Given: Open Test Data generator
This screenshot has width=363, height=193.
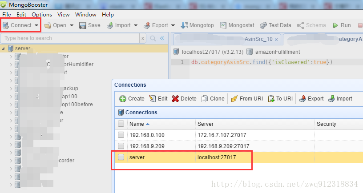Looking at the screenshot, I should 275,25.
